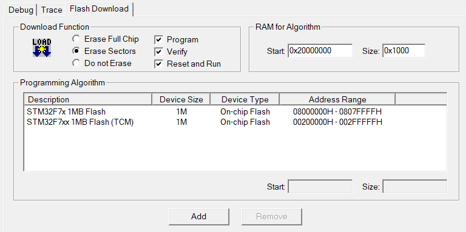This screenshot has width=466, height=232.
Task: Select STM32F7x 1MB Flash algorithm row
Action: coord(235,112)
